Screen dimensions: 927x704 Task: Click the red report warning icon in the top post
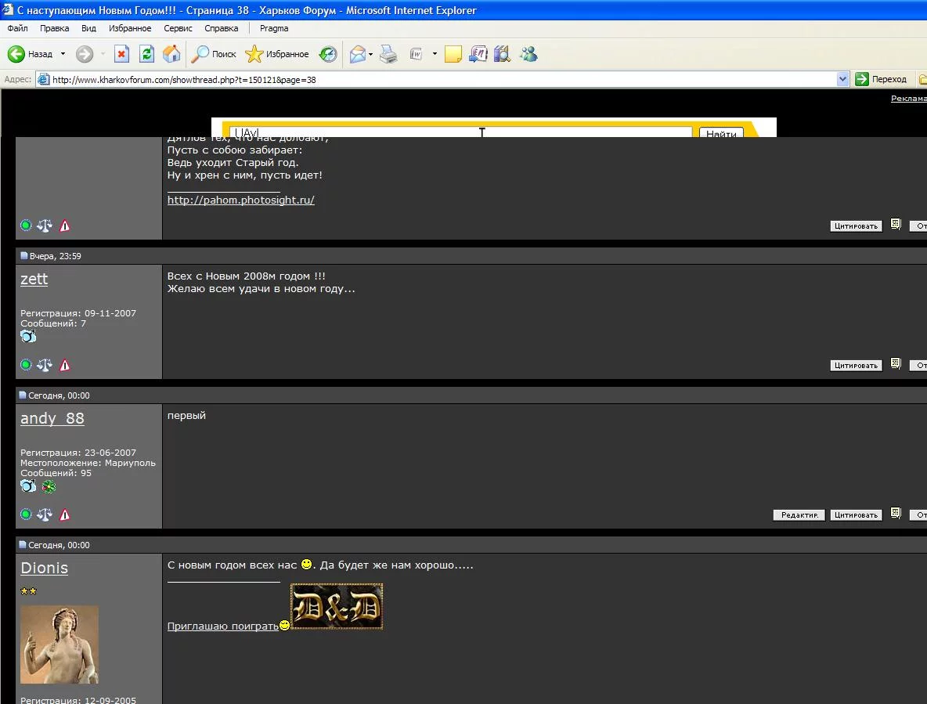[64, 226]
